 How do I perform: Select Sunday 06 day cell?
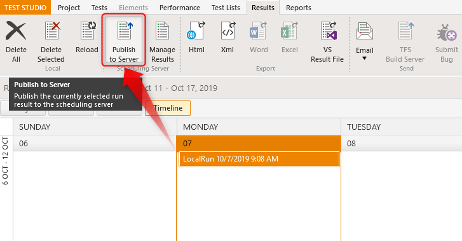(x=95, y=143)
